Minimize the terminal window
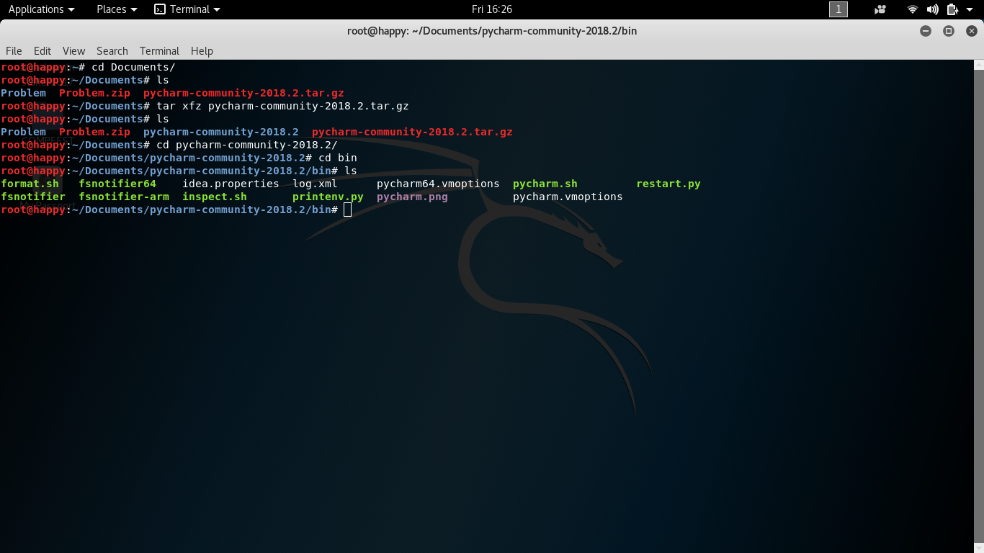The image size is (984, 553). click(926, 31)
